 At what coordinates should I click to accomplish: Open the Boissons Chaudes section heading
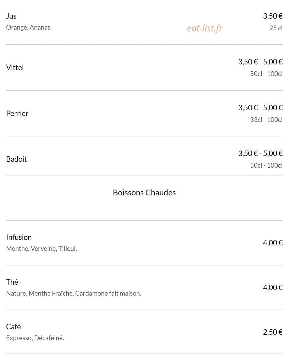pos(144,193)
